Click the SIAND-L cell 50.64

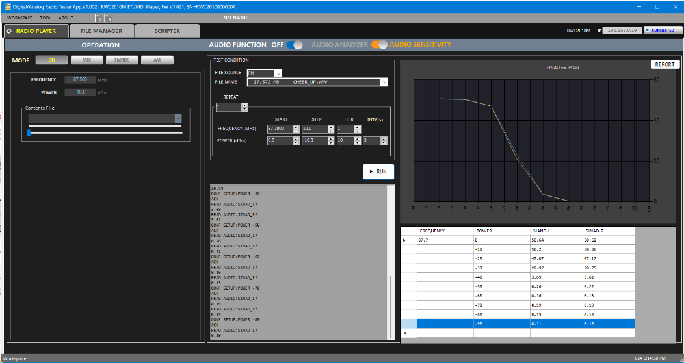pos(556,240)
